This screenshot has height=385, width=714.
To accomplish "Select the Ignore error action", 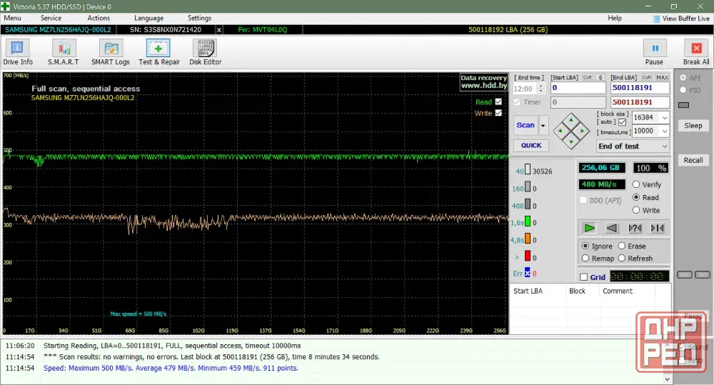I will [585, 246].
